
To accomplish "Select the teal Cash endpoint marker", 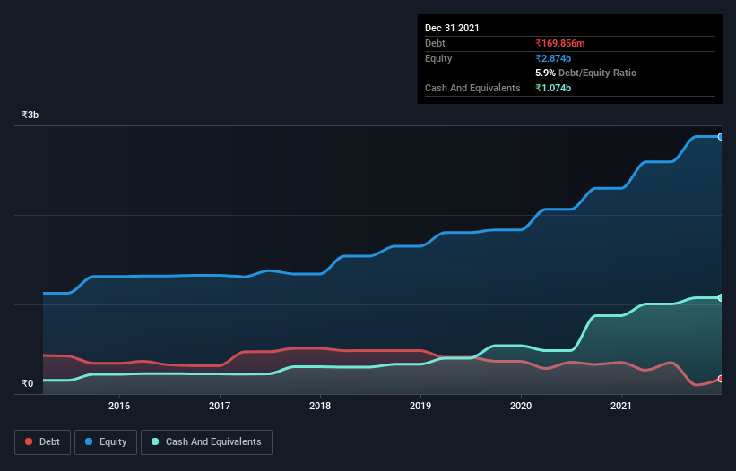I will 721,297.
